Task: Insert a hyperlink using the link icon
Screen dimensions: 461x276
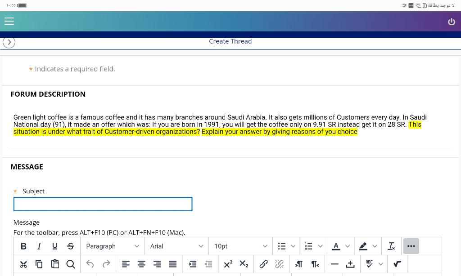Action: 263,264
